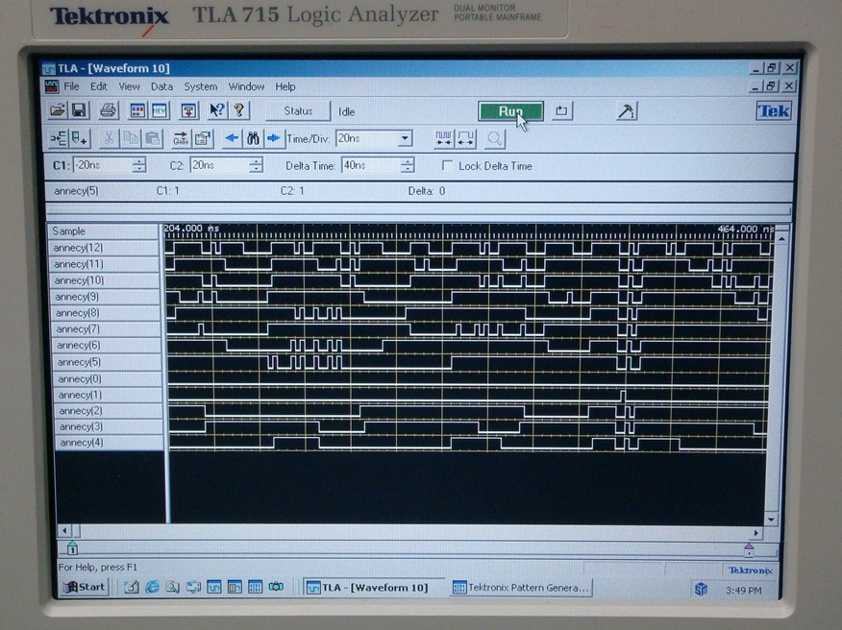The width and height of the screenshot is (842, 630).
Task: Click the purple marker on overview bar
Action: [749, 550]
